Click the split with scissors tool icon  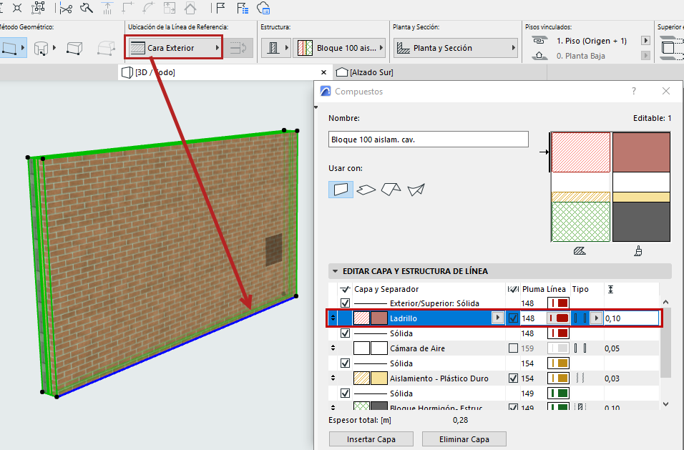click(66, 8)
